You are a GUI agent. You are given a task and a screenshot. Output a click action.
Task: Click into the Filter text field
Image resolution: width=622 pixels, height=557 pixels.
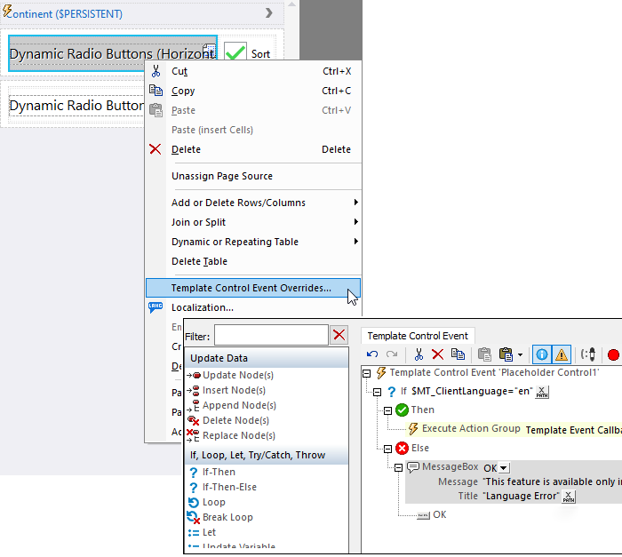pos(271,335)
